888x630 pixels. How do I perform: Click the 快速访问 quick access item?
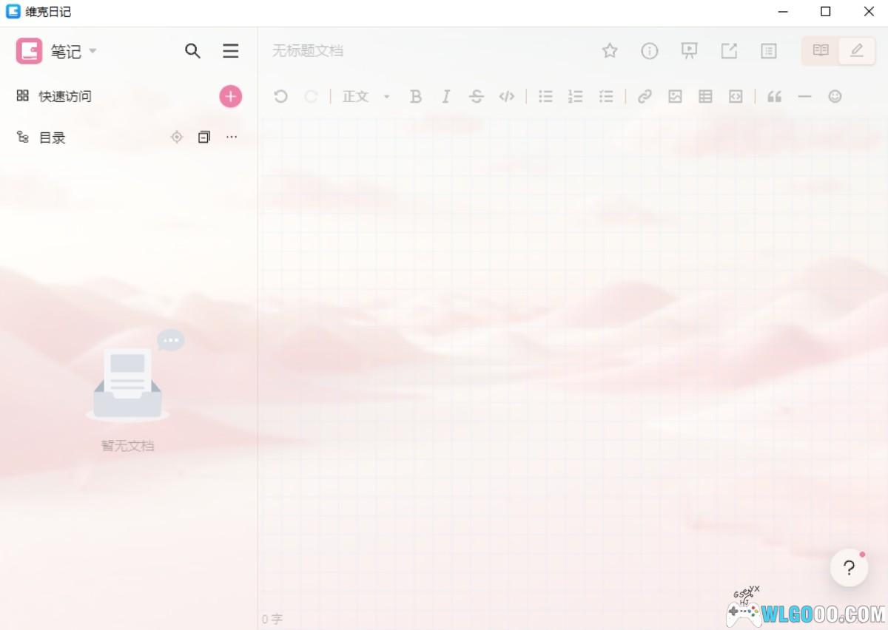65,96
